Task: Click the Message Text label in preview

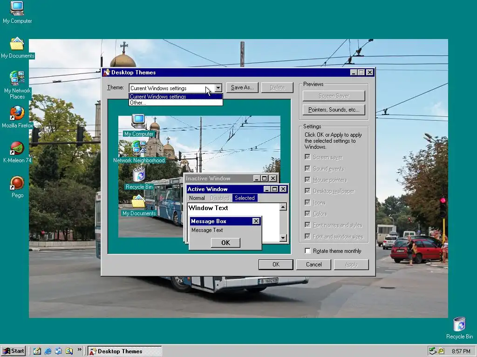Action: [x=207, y=230]
